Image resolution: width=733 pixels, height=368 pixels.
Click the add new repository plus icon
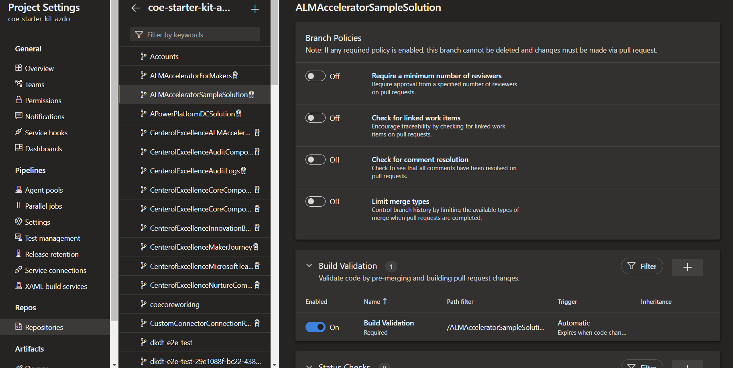click(255, 8)
